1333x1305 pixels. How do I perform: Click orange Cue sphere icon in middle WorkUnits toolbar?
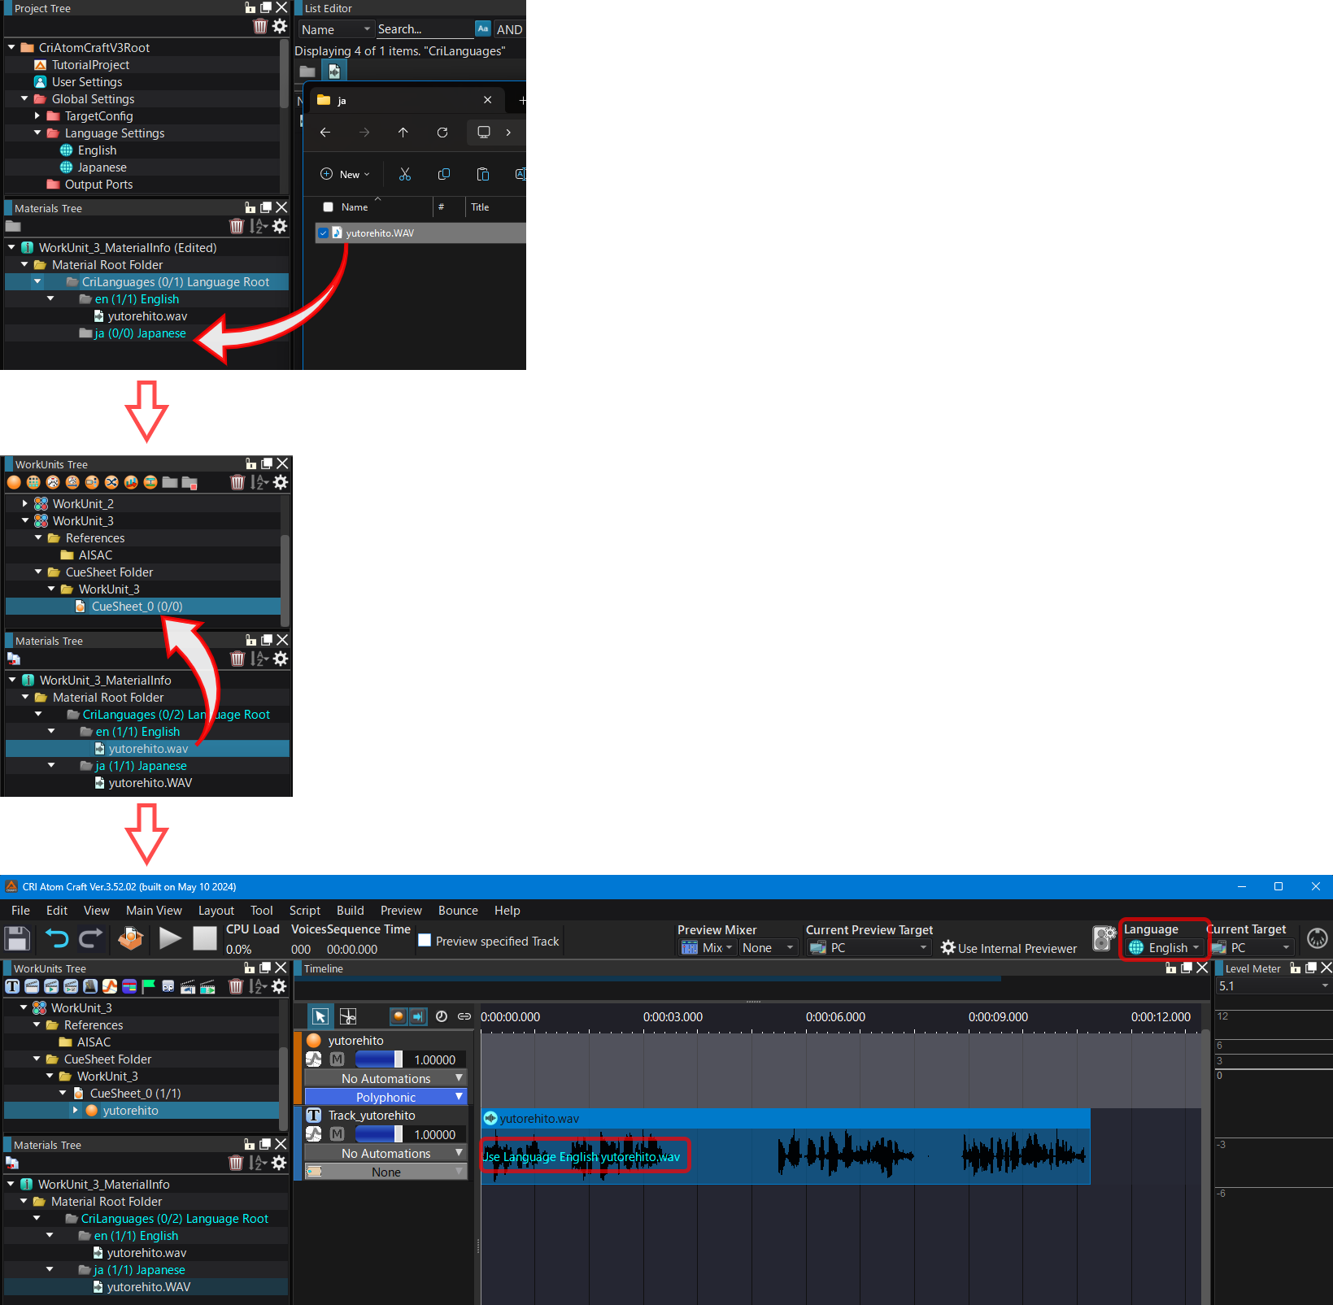tap(14, 482)
